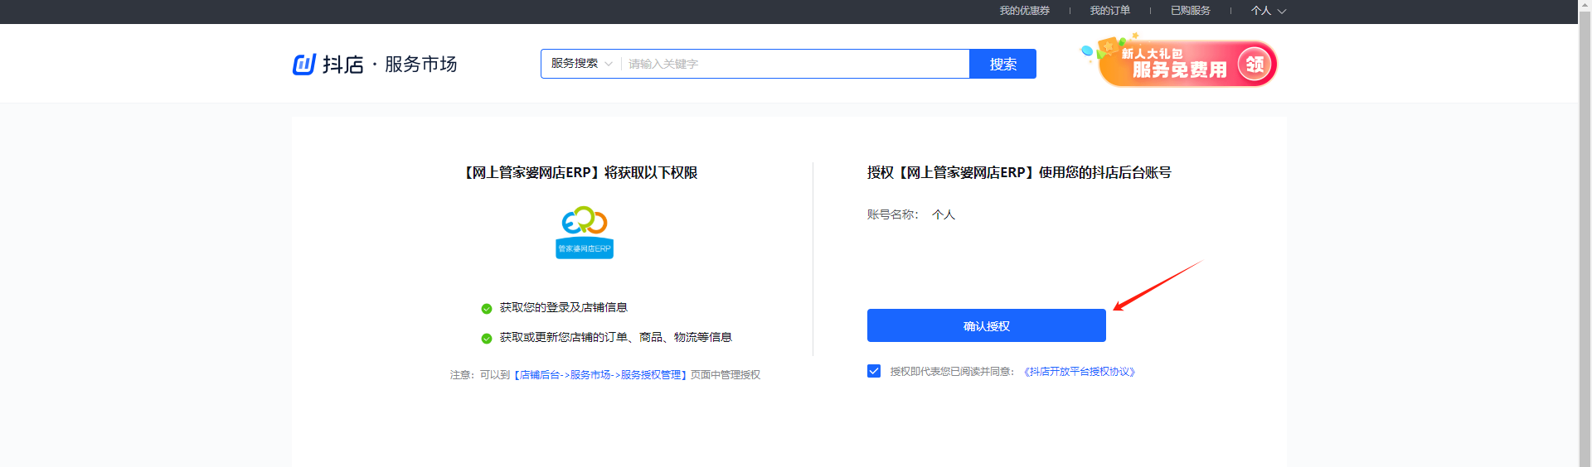Open the 《抖店开放平台授权协议》 link
Screen dimensions: 1592x467
click(x=1080, y=372)
